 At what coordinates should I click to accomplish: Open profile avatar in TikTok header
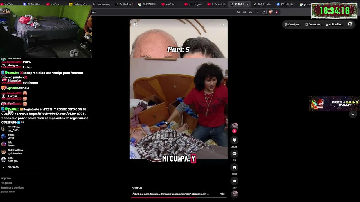350,24
